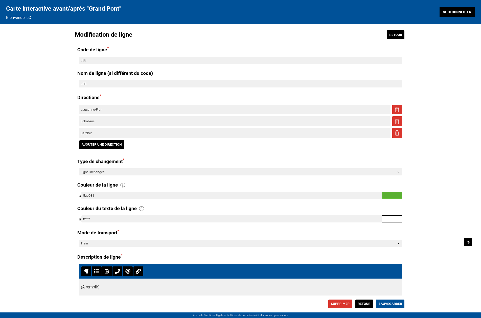Click trash icon next to Bercher
This screenshot has height=318, width=481.
[x=397, y=133]
